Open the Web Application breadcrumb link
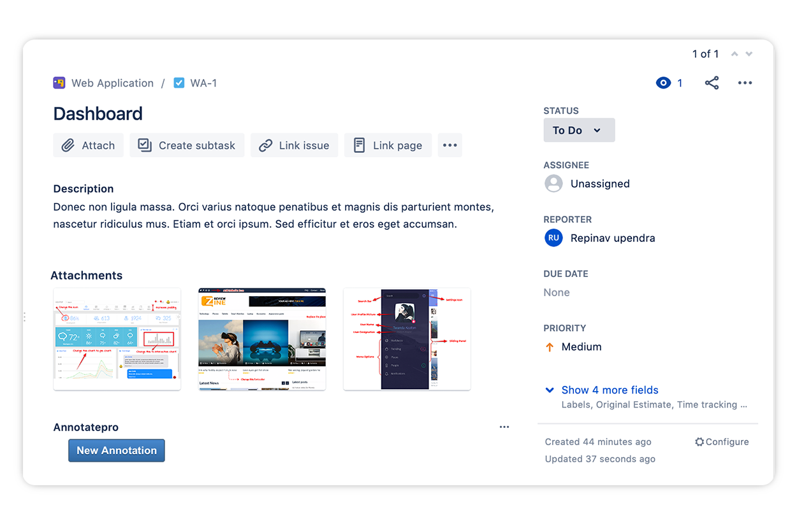 (x=112, y=83)
